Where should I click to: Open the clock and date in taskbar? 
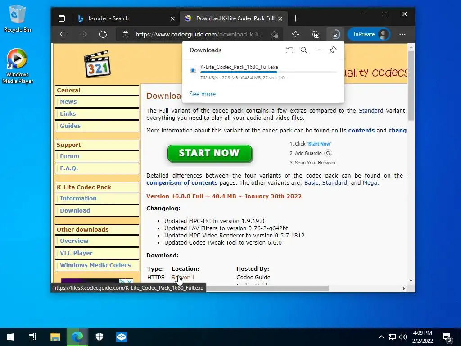pyautogui.click(x=422, y=337)
